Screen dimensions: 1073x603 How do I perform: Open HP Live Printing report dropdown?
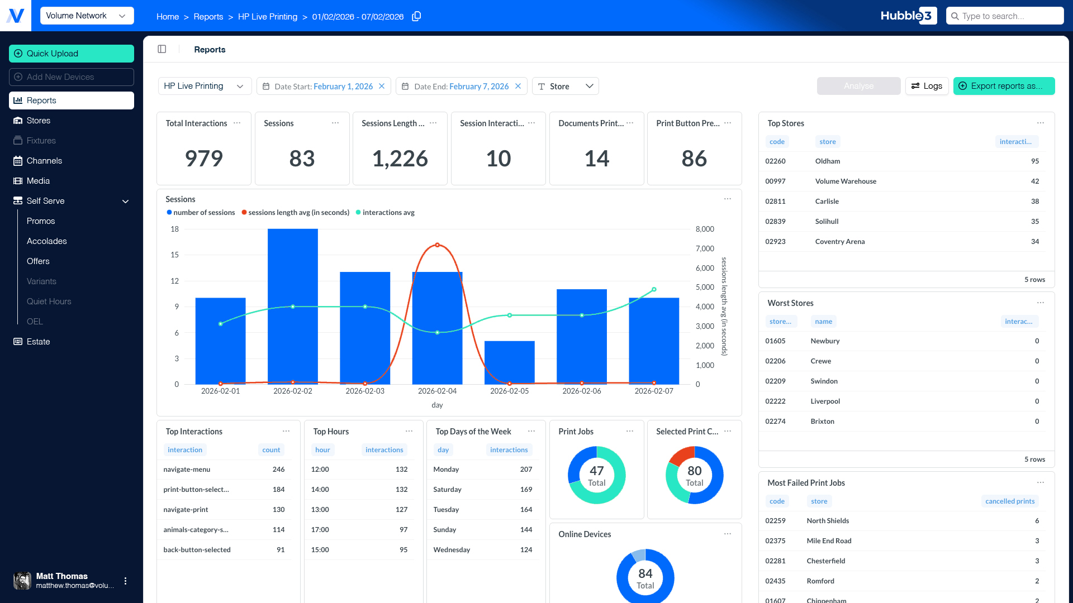(x=205, y=86)
